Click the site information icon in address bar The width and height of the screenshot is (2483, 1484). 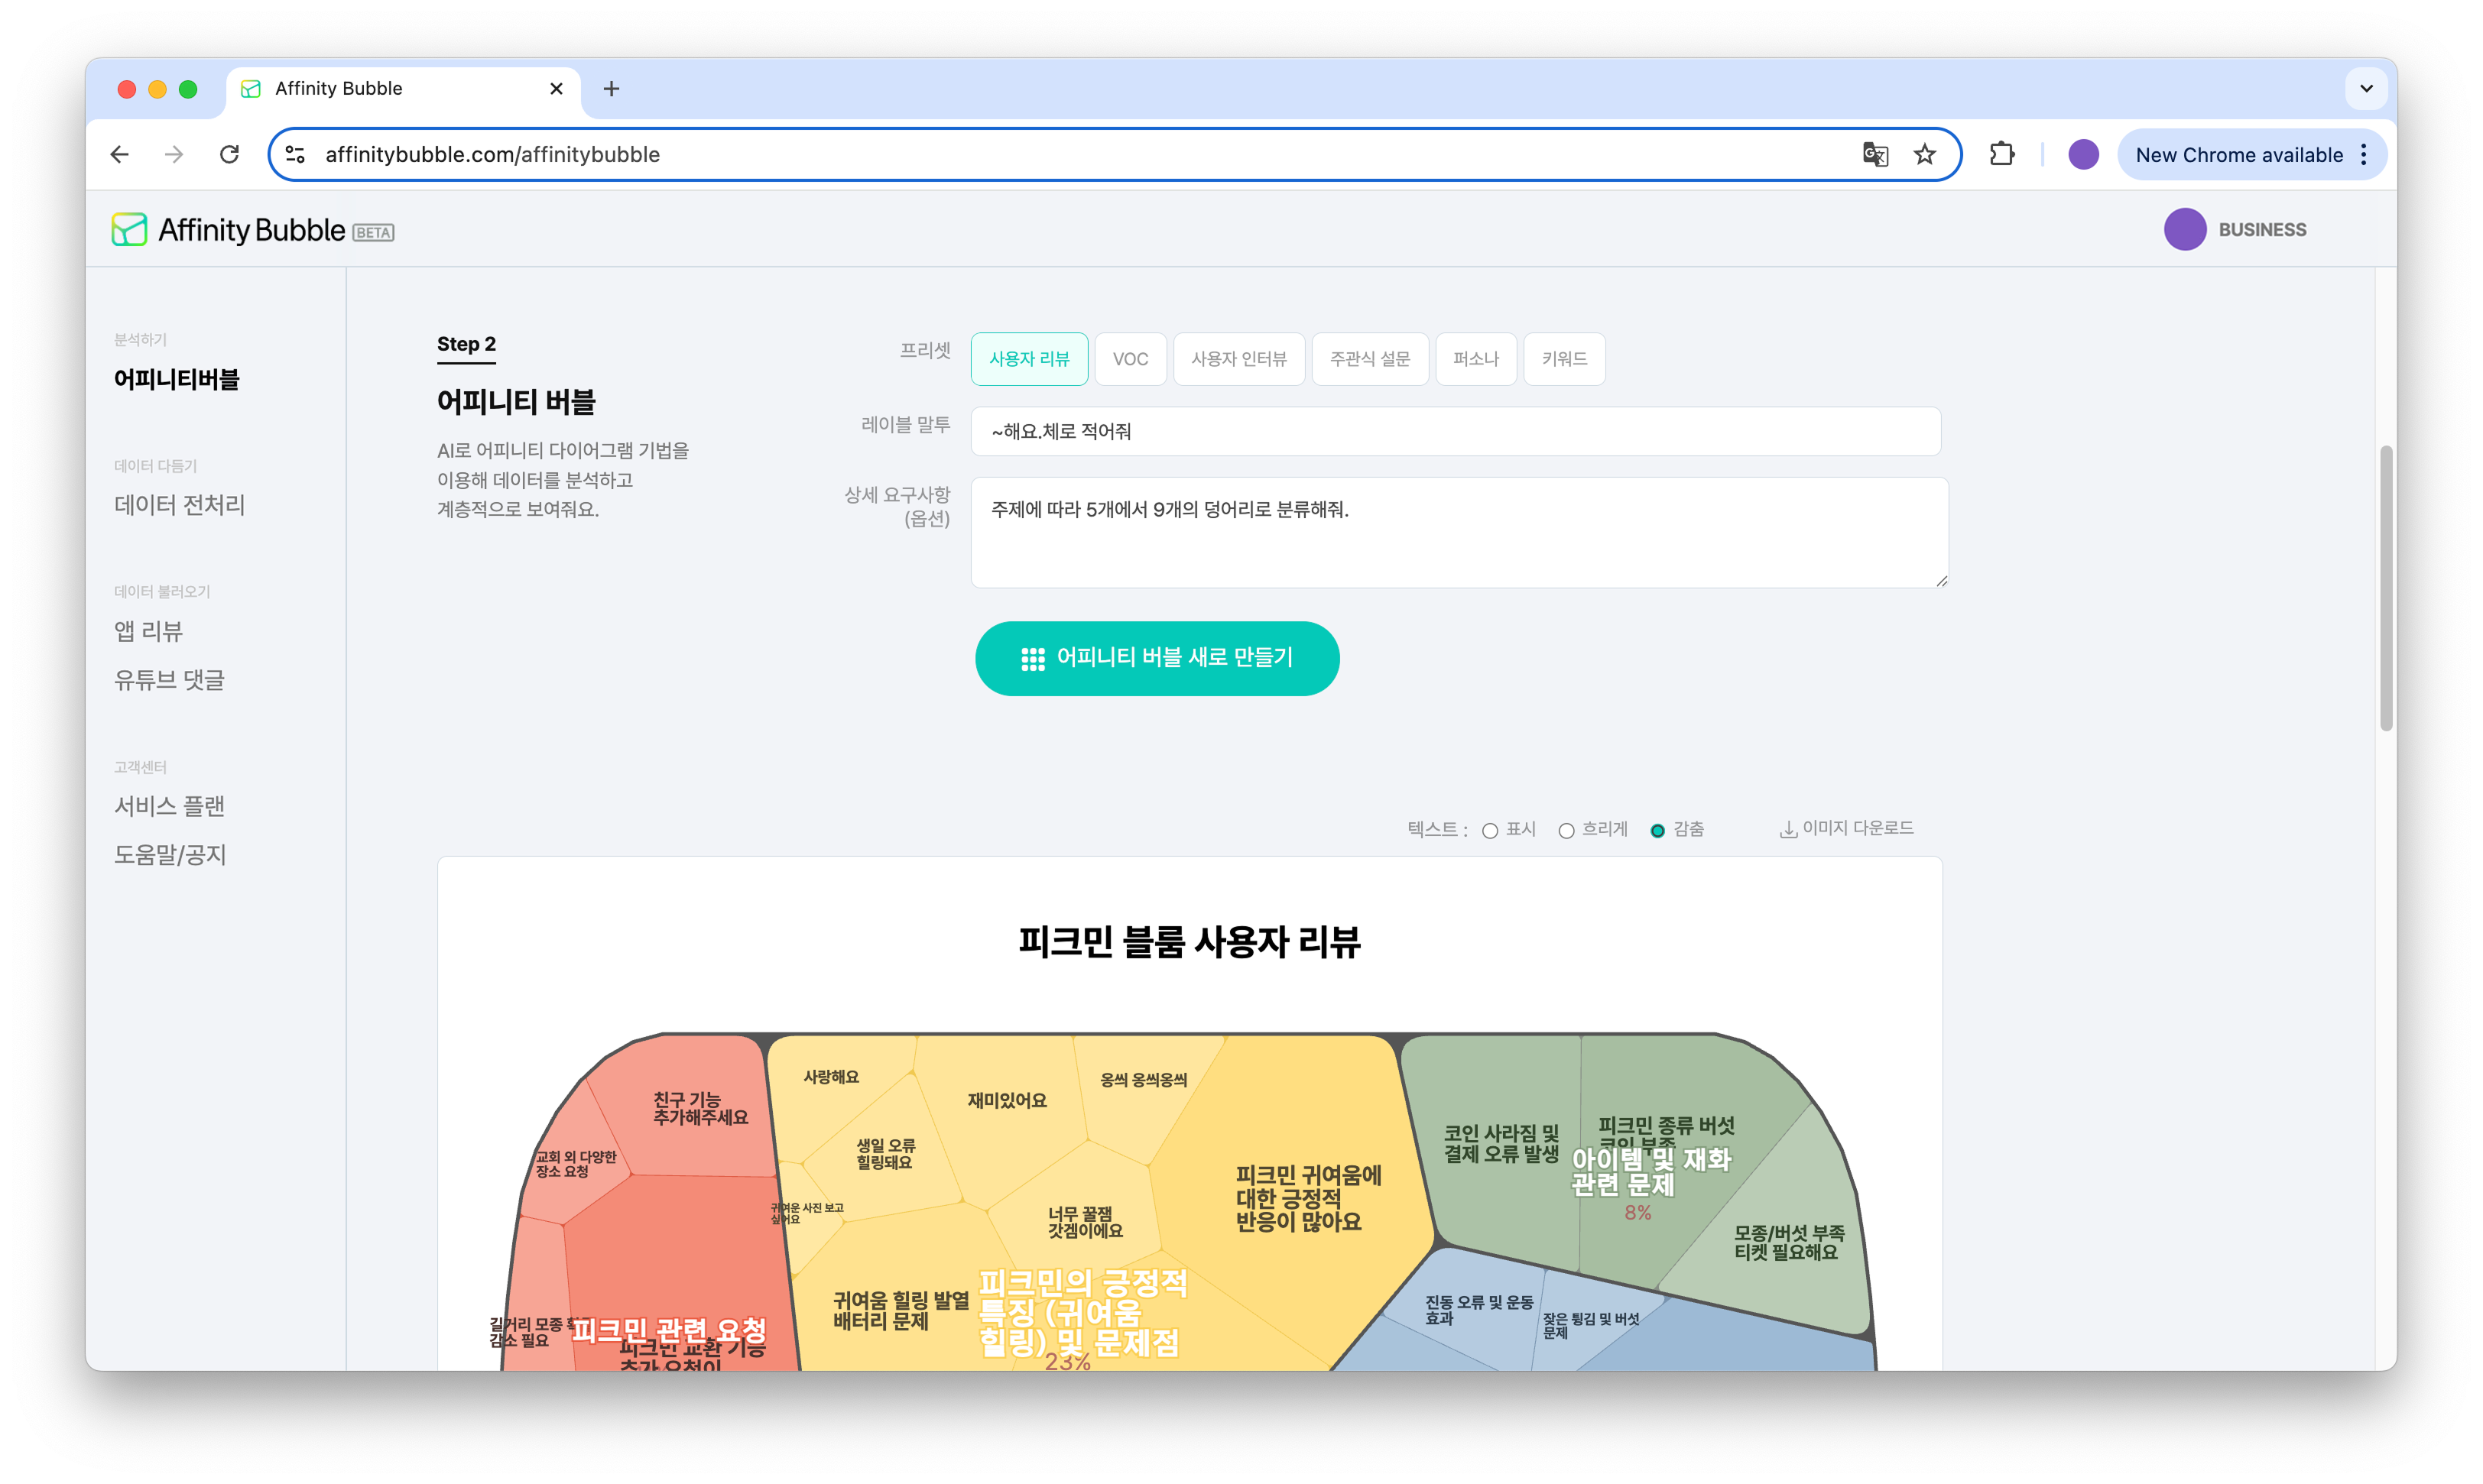295,154
